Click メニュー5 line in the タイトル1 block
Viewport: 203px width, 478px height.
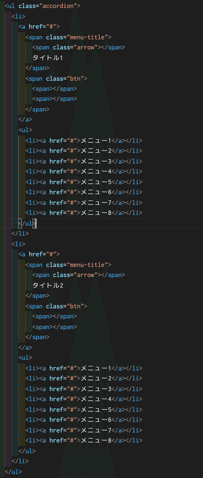coord(84,182)
